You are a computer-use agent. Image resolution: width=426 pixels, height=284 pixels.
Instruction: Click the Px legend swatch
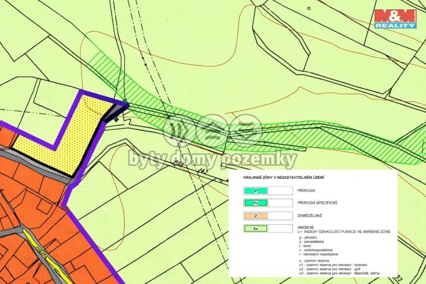(x=255, y=203)
